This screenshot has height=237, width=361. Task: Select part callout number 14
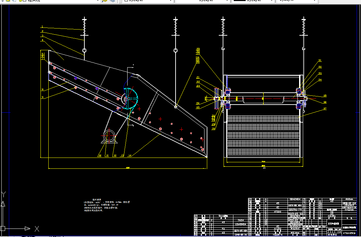(130, 156)
